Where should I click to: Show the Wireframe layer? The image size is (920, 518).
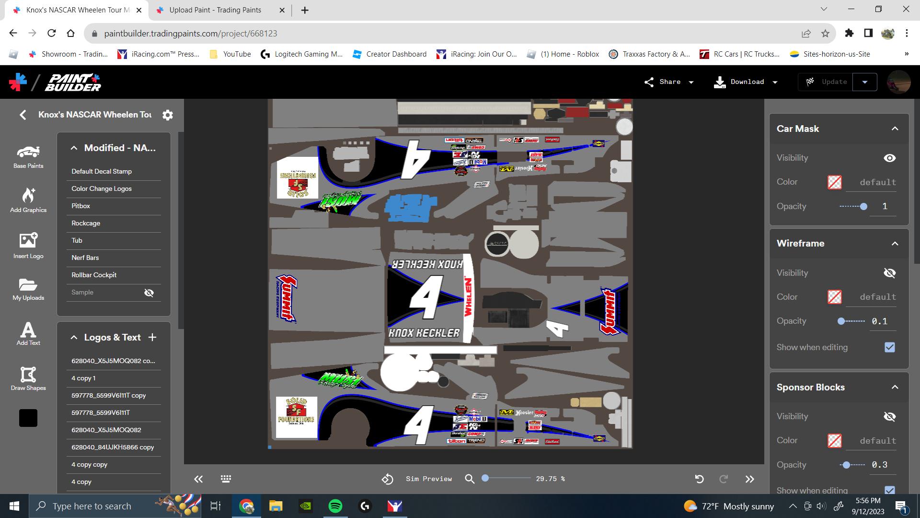point(890,272)
